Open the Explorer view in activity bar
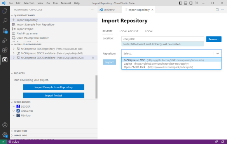Viewport: 227px width, 144px height. [x=5, y=11]
